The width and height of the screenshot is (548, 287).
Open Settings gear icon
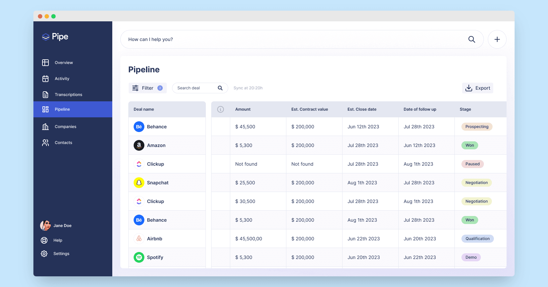click(44, 254)
